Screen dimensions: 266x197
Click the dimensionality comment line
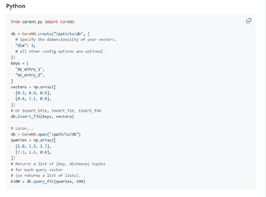[x=66, y=39]
